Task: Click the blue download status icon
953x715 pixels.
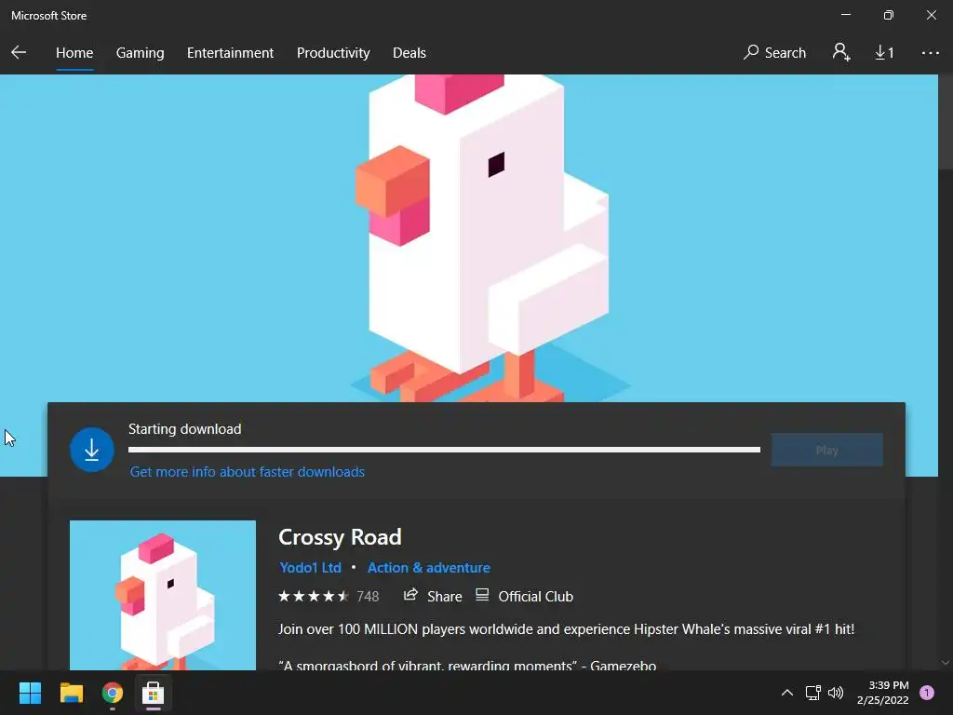Action: tap(92, 450)
